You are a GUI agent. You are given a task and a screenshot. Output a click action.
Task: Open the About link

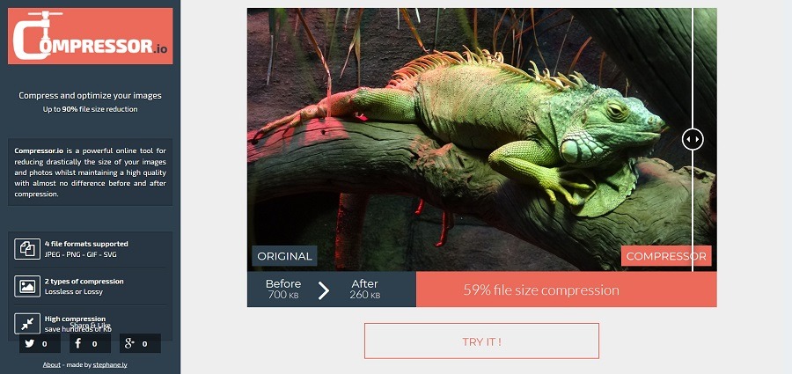(x=52, y=365)
